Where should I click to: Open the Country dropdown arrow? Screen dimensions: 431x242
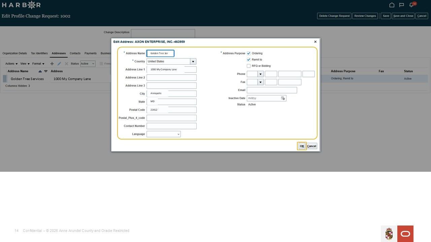coord(193,62)
